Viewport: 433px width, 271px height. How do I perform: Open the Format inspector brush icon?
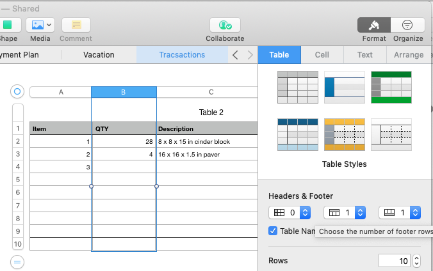pyautogui.click(x=374, y=25)
